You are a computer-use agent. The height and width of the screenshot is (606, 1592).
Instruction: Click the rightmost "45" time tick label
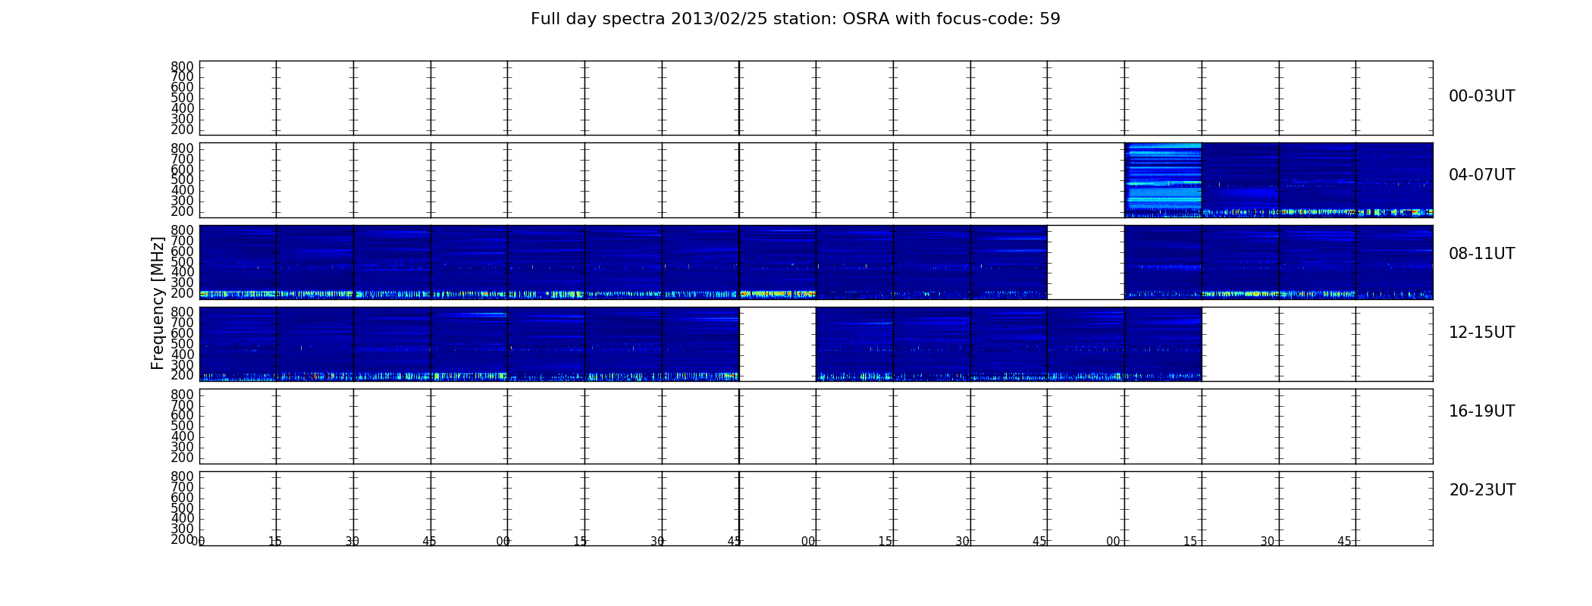tap(1344, 542)
